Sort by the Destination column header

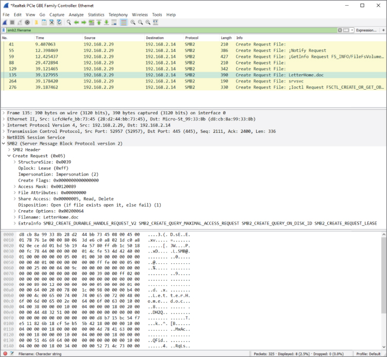164,38
